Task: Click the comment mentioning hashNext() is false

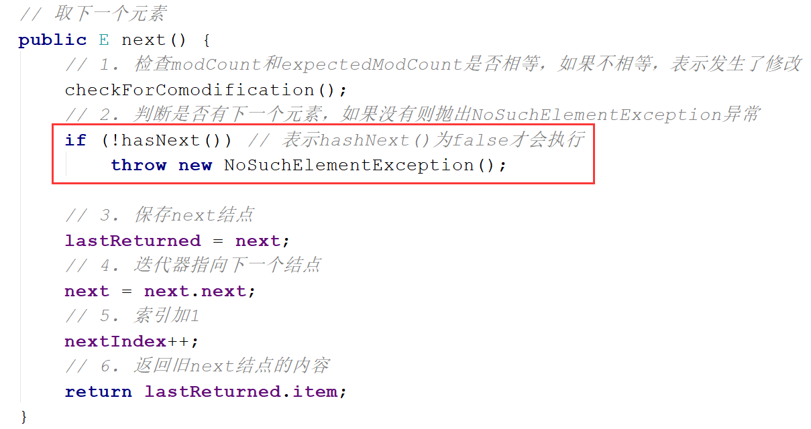Action: point(416,140)
